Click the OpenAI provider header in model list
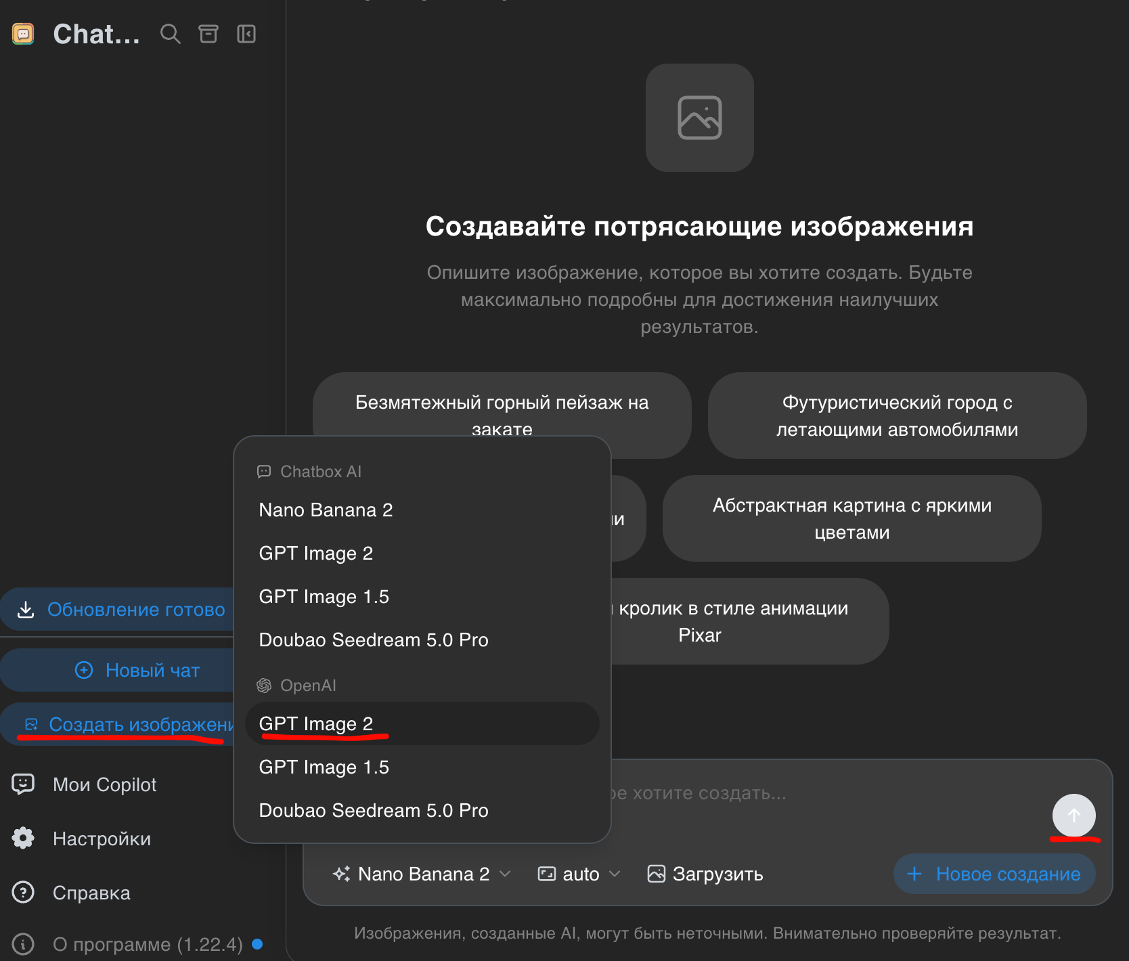The height and width of the screenshot is (961, 1129). coord(296,686)
